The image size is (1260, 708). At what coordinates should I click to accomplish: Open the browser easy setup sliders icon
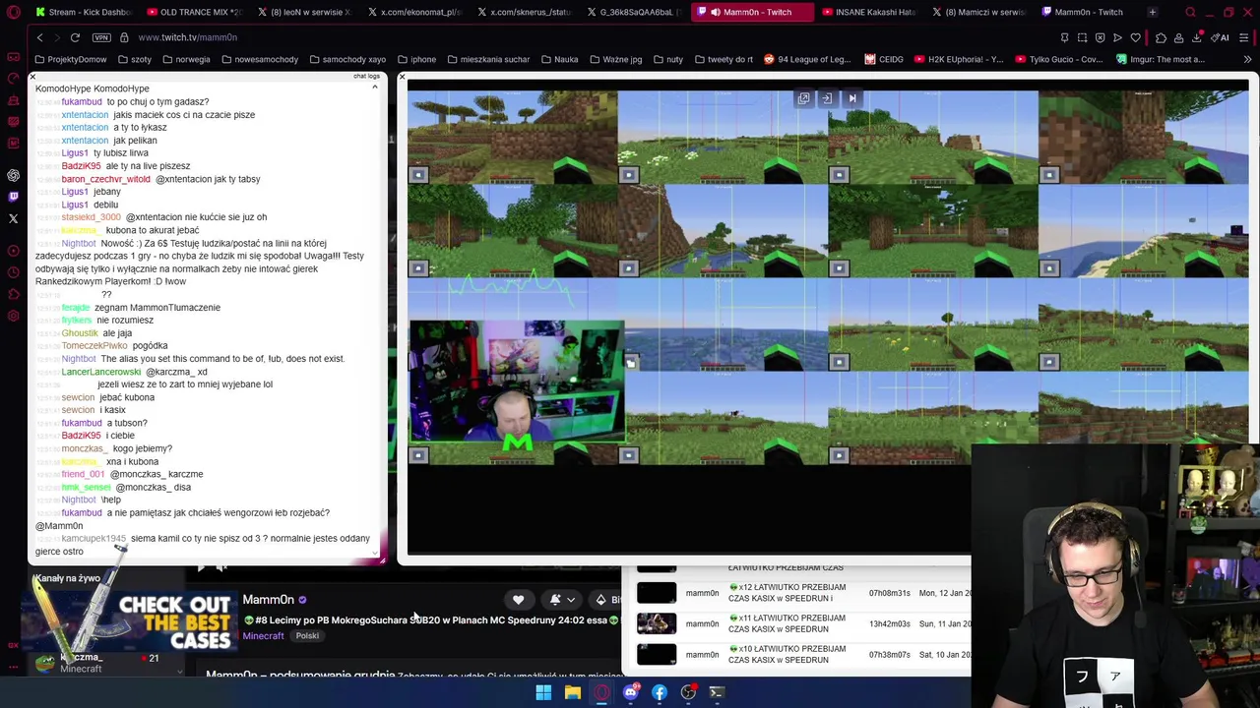(x=1243, y=37)
